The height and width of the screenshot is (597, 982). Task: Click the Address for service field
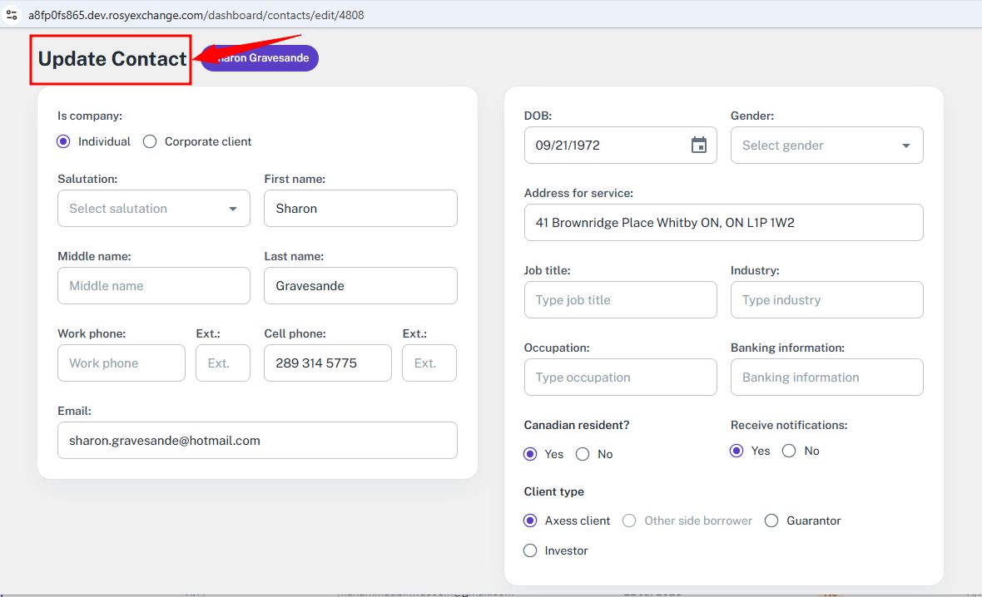pos(723,223)
